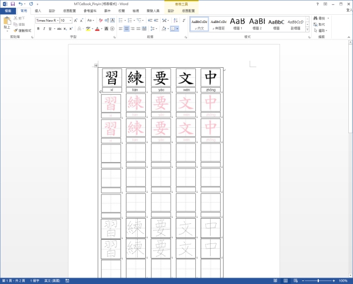
Task: Toggle Bold formatting
Action: tap(38, 28)
